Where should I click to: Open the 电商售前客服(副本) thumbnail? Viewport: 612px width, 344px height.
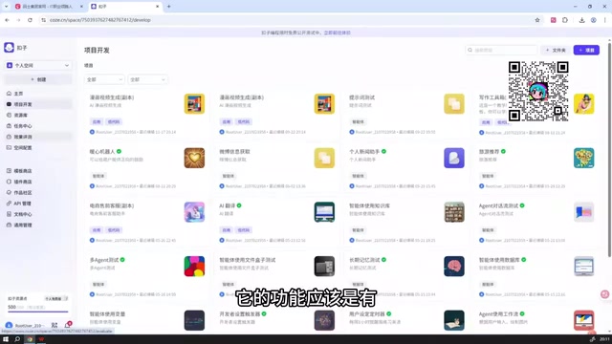(194, 212)
